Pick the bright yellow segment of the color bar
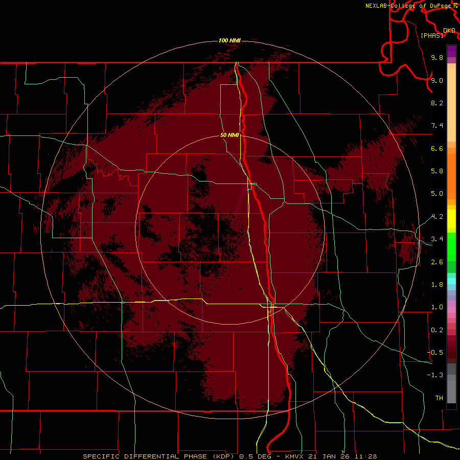460x460 pixels. tap(451, 219)
